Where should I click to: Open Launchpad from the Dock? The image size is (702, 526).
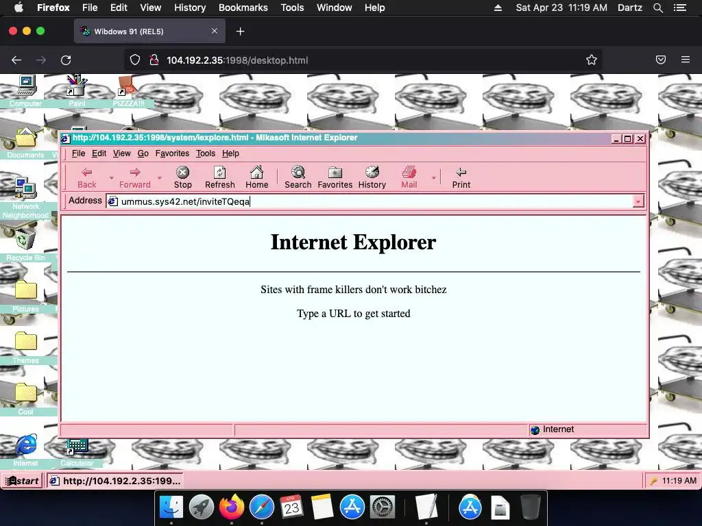[x=202, y=508]
